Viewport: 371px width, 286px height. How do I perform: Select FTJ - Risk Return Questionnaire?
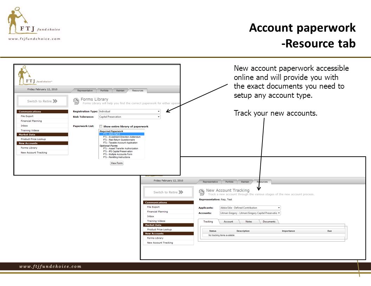pyautogui.click(x=119, y=140)
